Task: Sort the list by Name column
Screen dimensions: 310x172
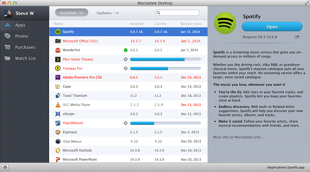Action: [x=58, y=24]
